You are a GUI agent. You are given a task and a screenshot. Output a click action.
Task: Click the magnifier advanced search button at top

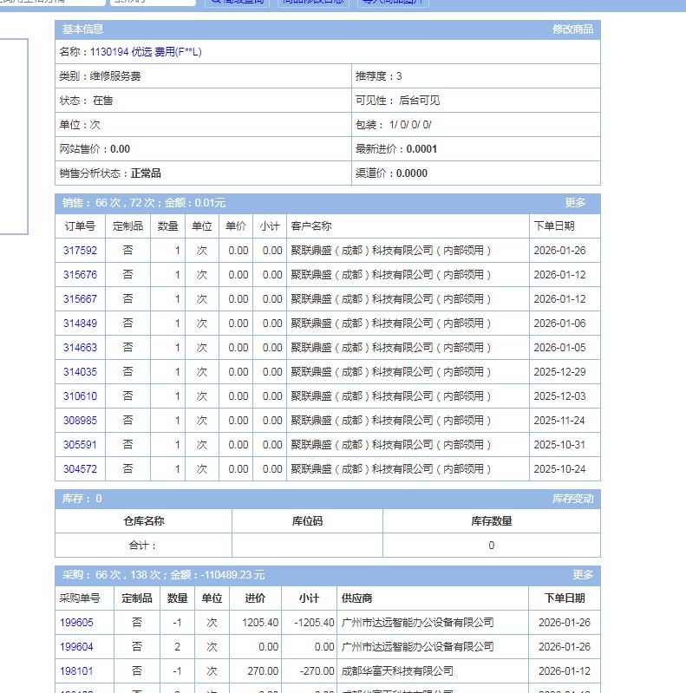(x=238, y=3)
